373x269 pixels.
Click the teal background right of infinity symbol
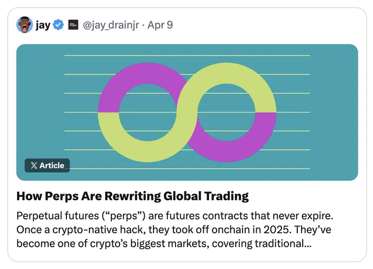coord(333,113)
